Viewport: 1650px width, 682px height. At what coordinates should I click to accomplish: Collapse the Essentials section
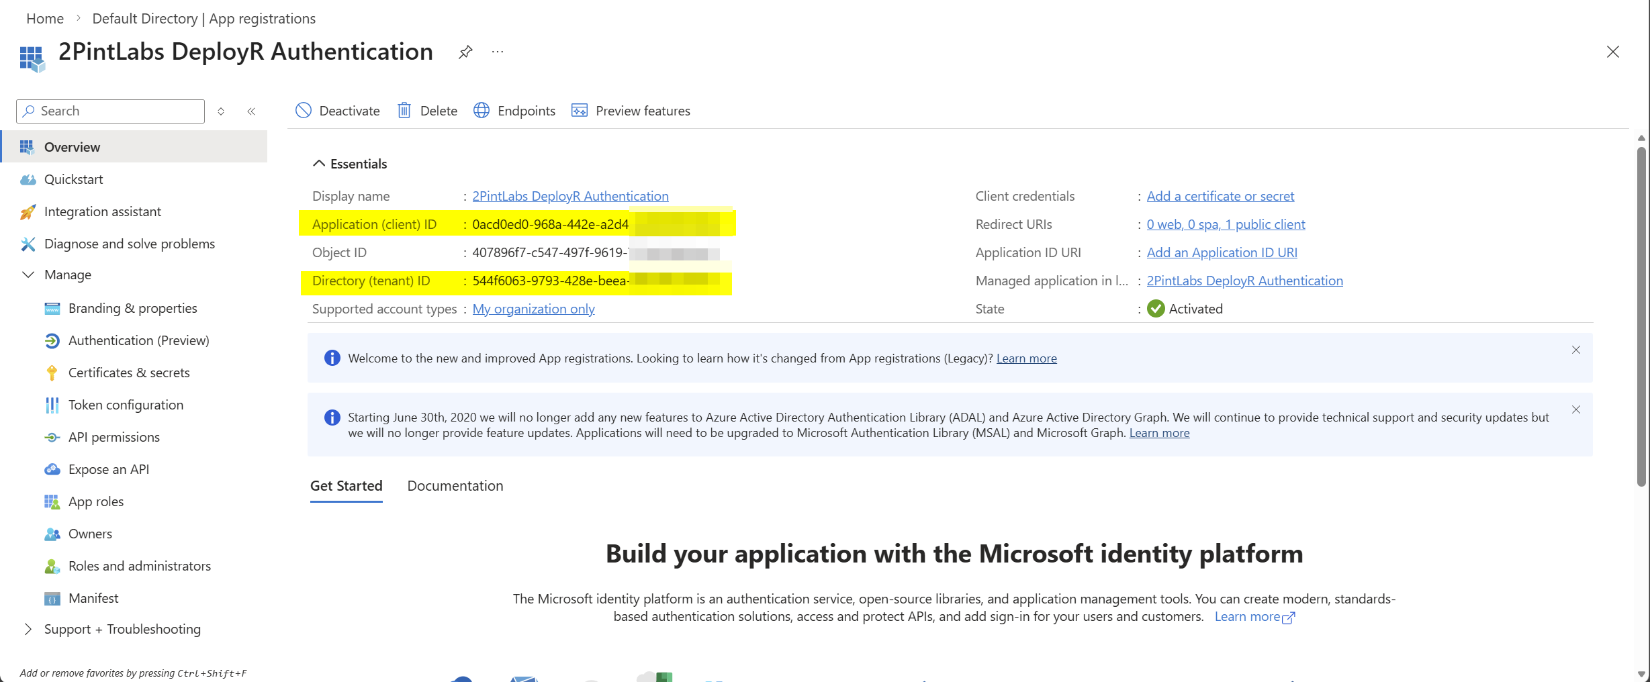point(319,164)
